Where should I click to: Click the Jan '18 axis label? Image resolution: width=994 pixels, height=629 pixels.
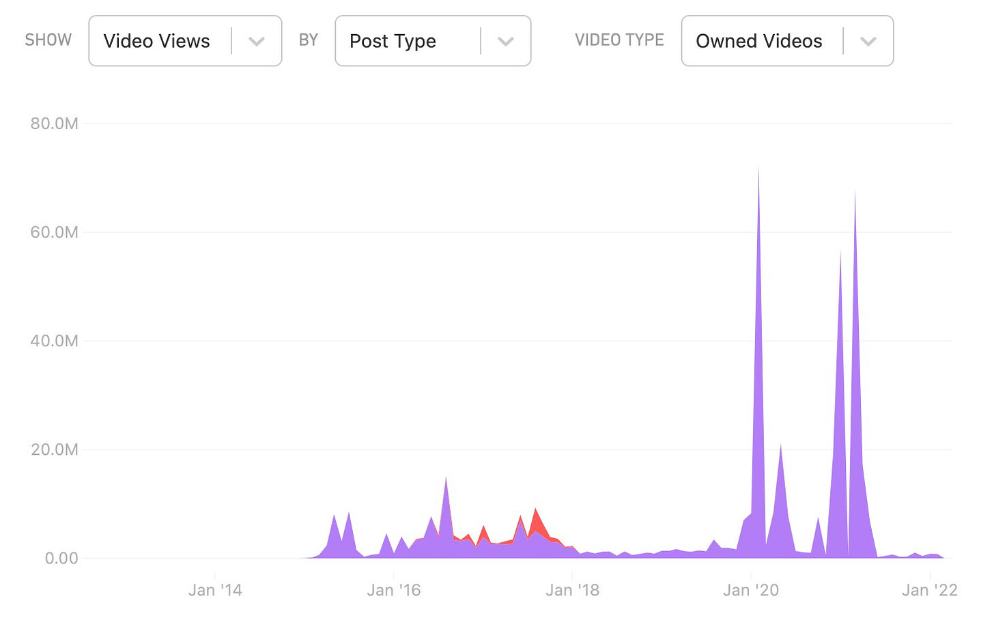tap(572, 590)
